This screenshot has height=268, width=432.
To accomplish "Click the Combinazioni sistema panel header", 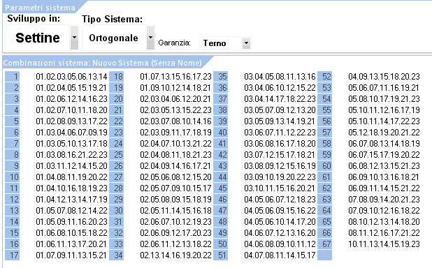I will (x=103, y=63).
